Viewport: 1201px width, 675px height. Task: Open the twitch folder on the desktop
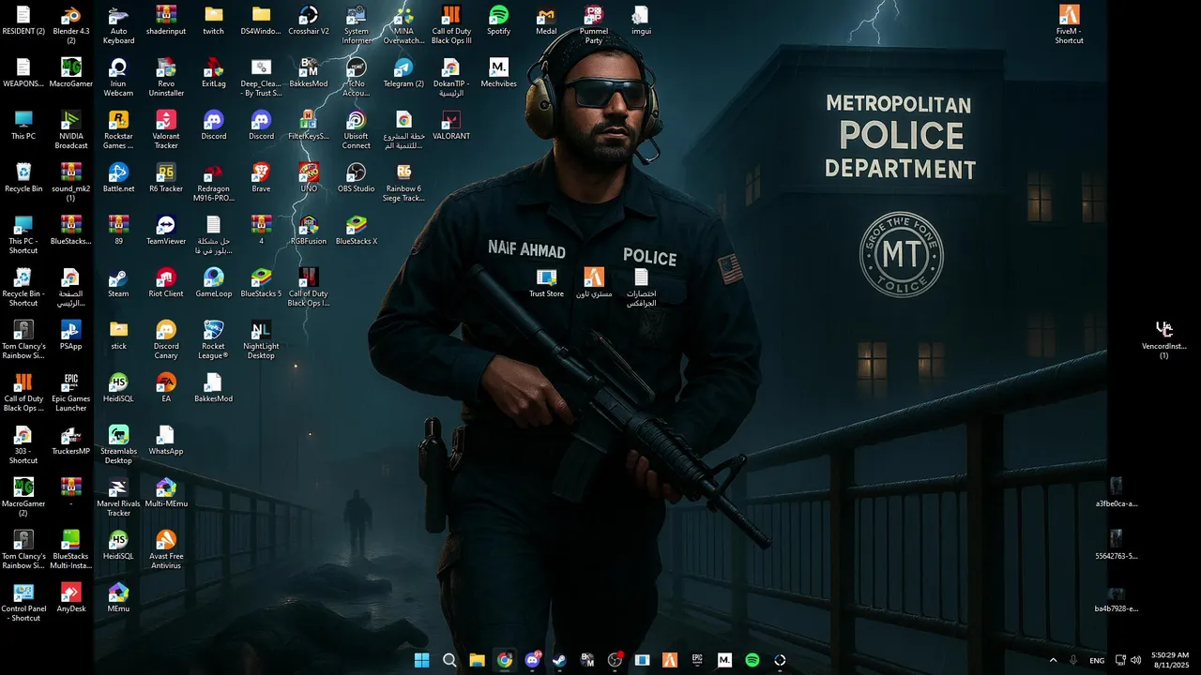pyautogui.click(x=214, y=21)
